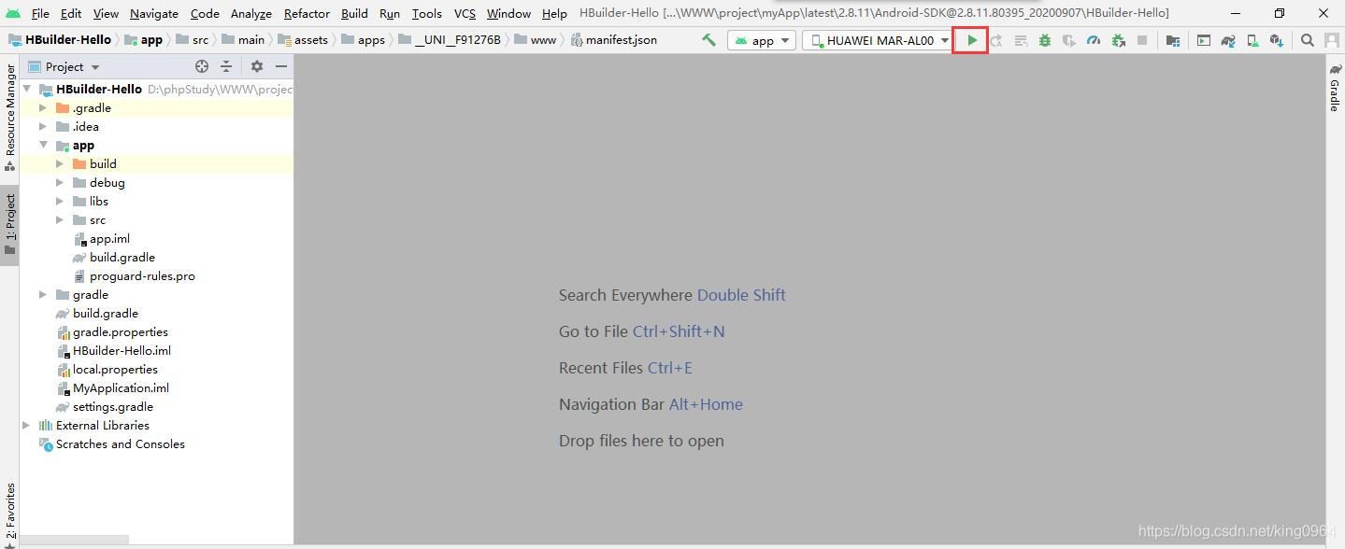
Task: Select build.gradle file under app folder
Action: tap(122, 257)
